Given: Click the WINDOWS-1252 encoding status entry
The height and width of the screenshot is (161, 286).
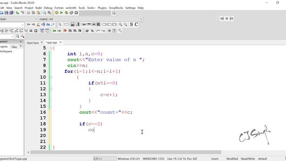Looking at the screenshot, I should [154, 159].
